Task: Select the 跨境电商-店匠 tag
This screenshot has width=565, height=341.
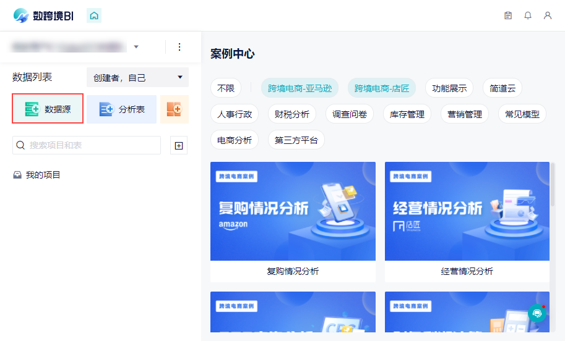Action: (382, 88)
